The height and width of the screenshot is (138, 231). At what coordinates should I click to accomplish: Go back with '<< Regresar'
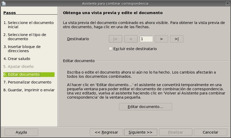click(x=106, y=132)
